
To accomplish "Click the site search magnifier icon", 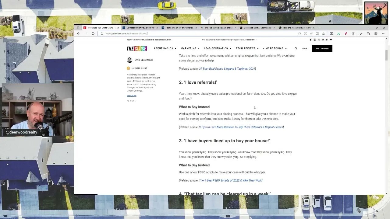I will [x=296, y=48].
